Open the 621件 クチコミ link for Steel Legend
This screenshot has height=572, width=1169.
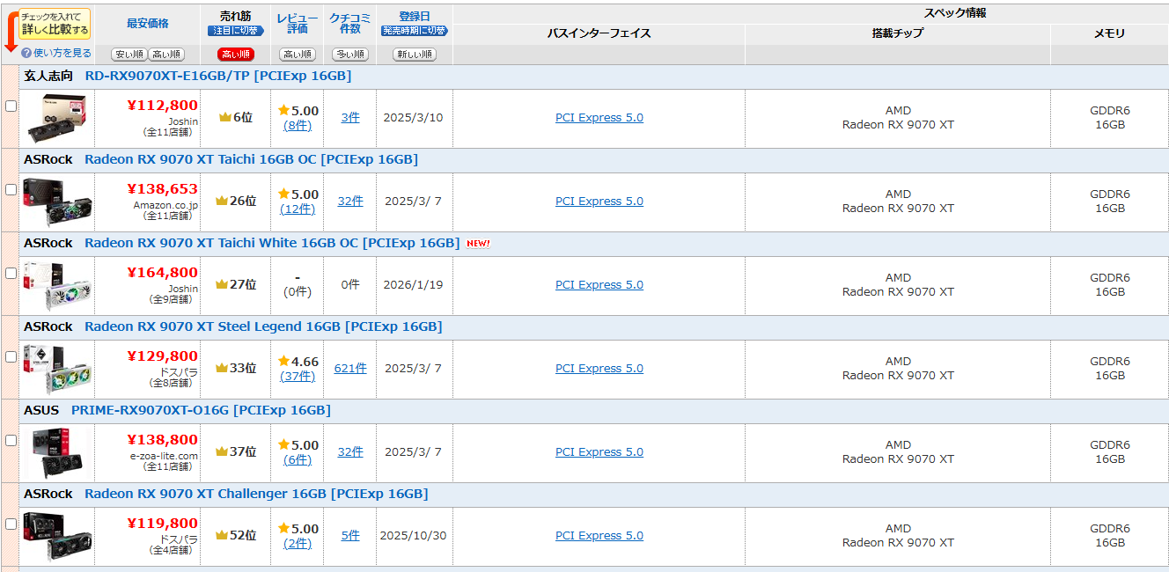pyautogui.click(x=350, y=369)
